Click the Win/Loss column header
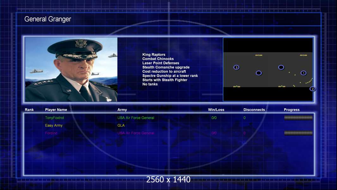This screenshot has width=337, height=190. coord(216,110)
